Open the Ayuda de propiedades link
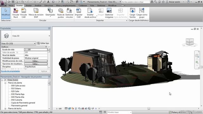The width and height of the screenshot is (203, 114). pos(10,71)
